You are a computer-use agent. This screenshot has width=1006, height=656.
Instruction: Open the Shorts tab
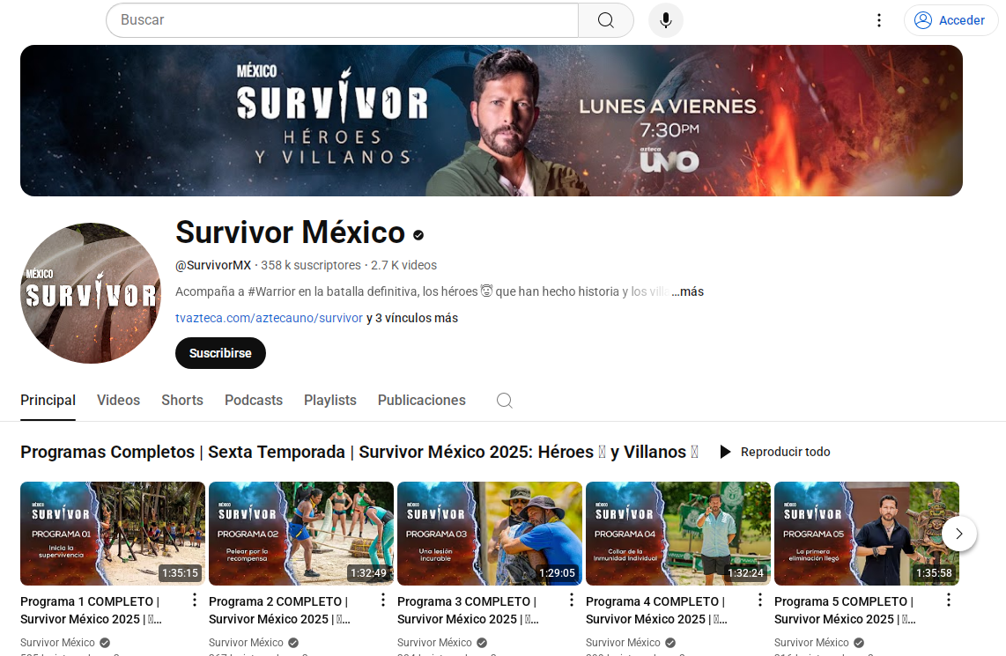tap(182, 400)
